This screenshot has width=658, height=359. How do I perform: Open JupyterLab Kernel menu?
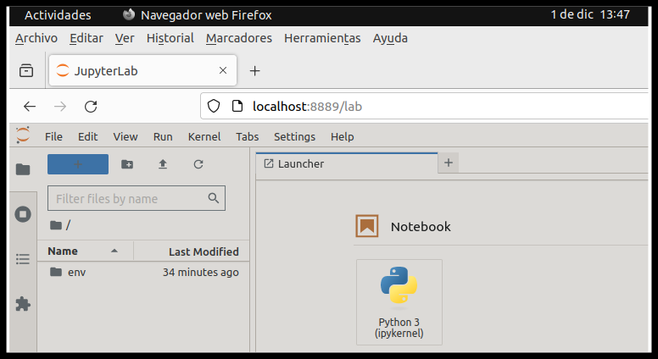tap(204, 136)
